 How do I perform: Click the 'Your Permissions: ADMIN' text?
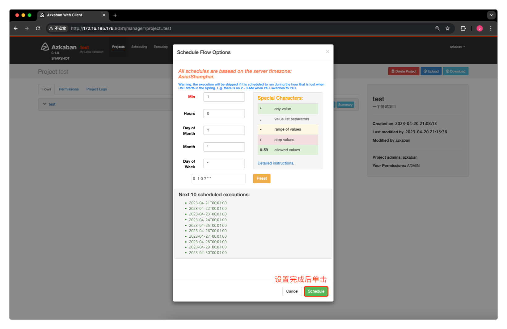tap(396, 166)
